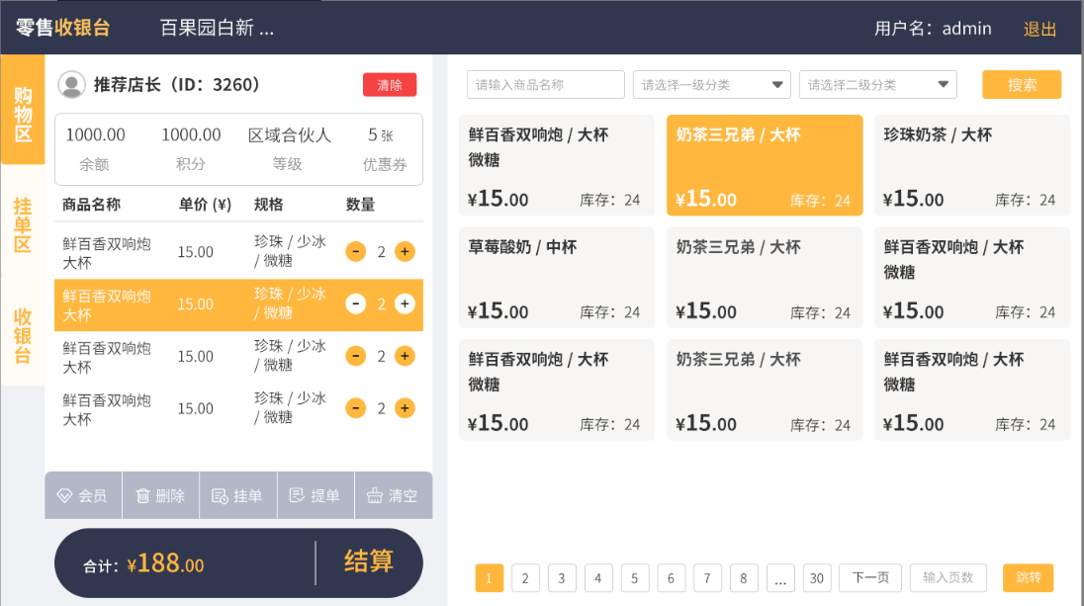
Task: Open the 收银台 side tab
Action: [x=23, y=336]
